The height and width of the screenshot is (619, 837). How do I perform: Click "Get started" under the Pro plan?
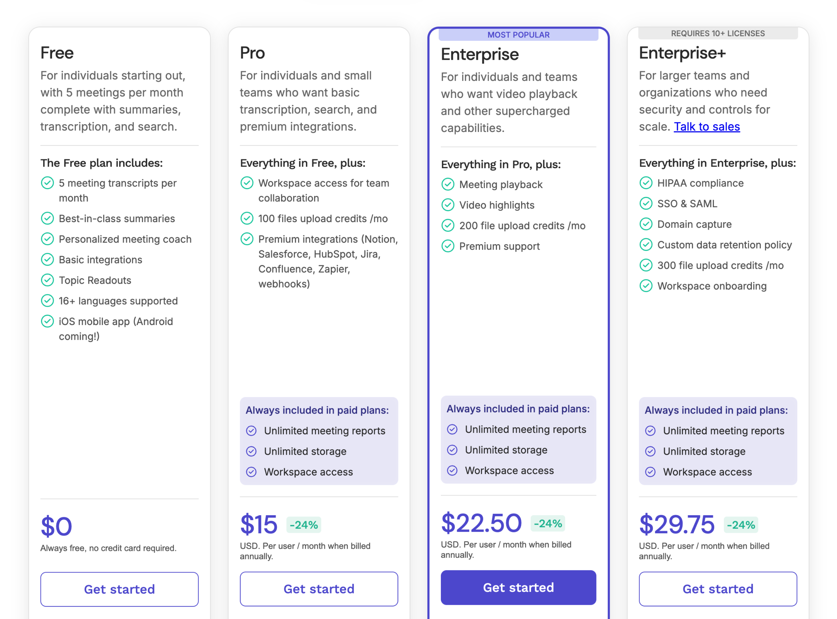pos(319,589)
